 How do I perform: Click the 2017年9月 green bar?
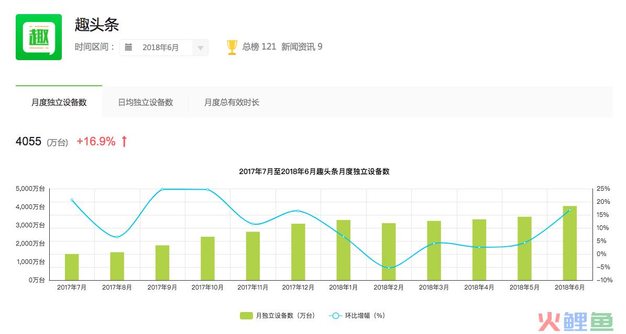click(x=162, y=263)
